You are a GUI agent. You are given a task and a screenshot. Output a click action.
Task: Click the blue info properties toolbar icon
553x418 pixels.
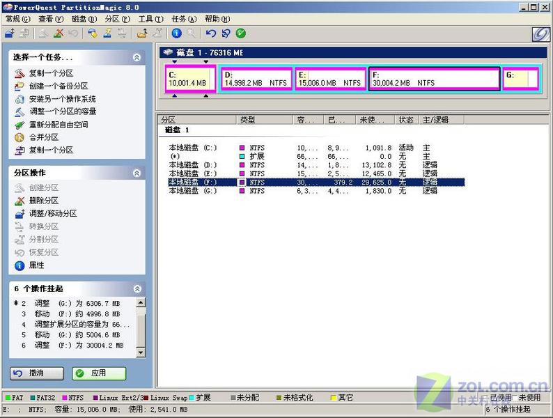[177, 33]
